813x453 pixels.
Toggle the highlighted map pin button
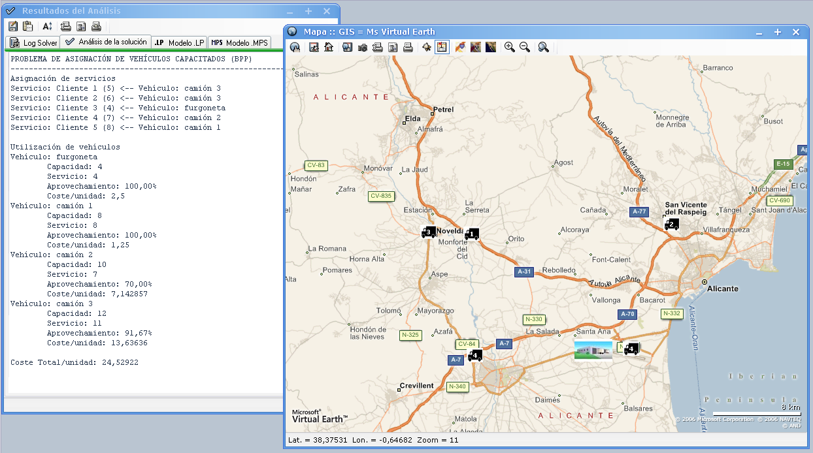click(x=442, y=47)
